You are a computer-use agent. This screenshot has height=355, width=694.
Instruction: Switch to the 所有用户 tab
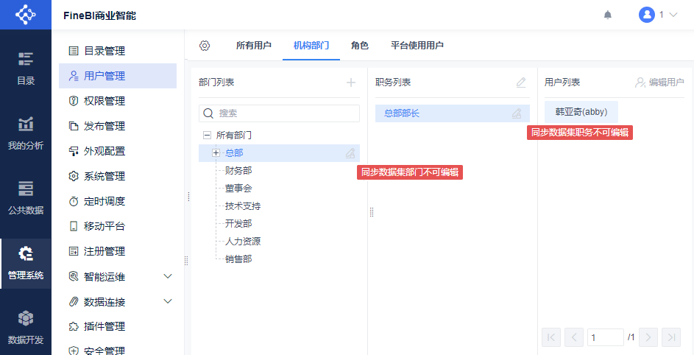tap(254, 46)
